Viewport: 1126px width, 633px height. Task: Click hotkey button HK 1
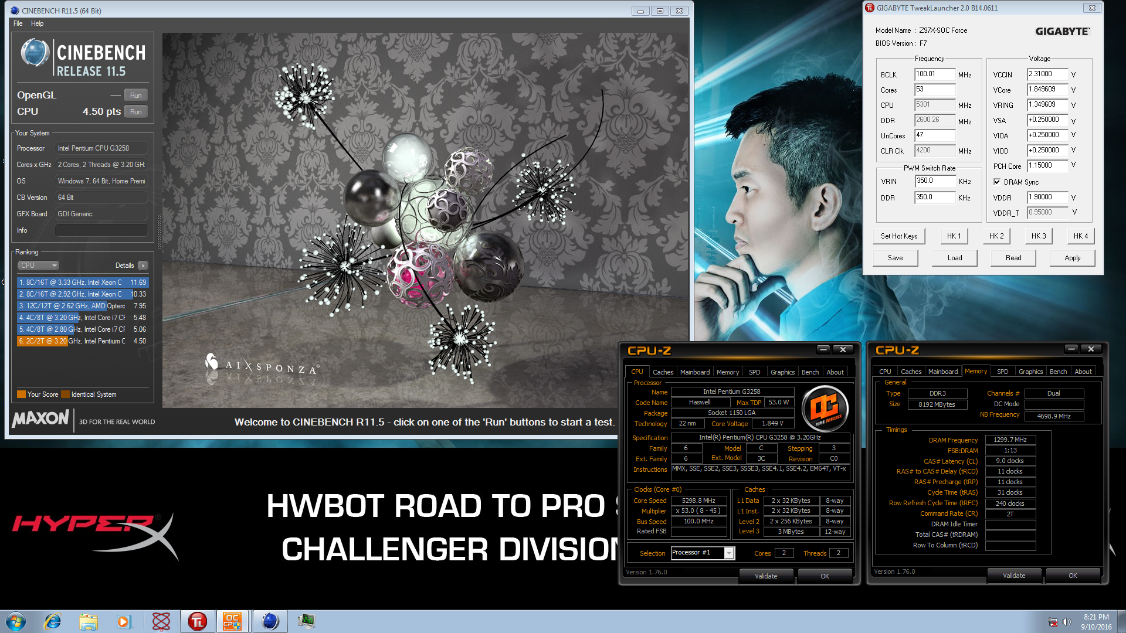954,236
